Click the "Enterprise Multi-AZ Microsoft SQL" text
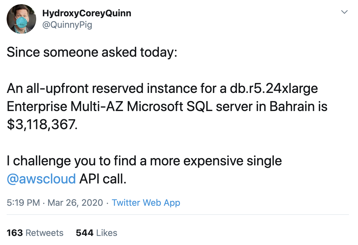Screen dimensions: 358x245 110,107
